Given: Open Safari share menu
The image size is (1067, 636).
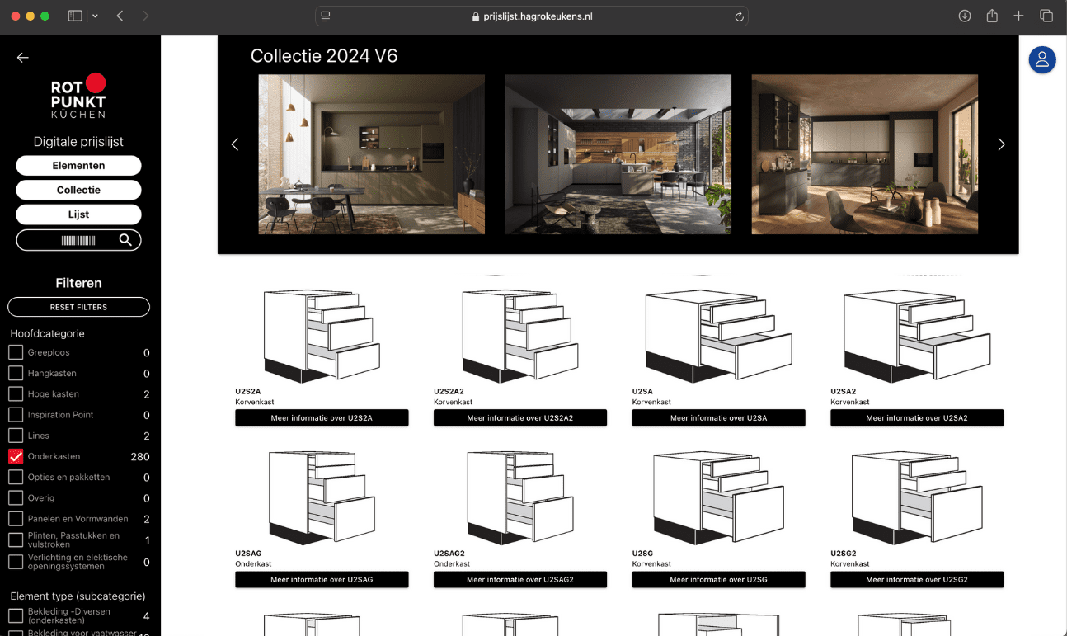Looking at the screenshot, I should [x=992, y=16].
